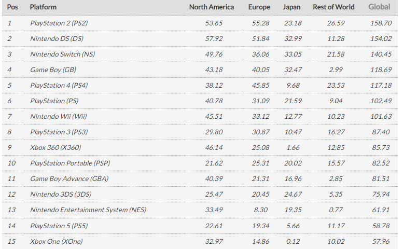Select the Japan column header
Viewport: 404px width, 249px height.
(x=291, y=7)
